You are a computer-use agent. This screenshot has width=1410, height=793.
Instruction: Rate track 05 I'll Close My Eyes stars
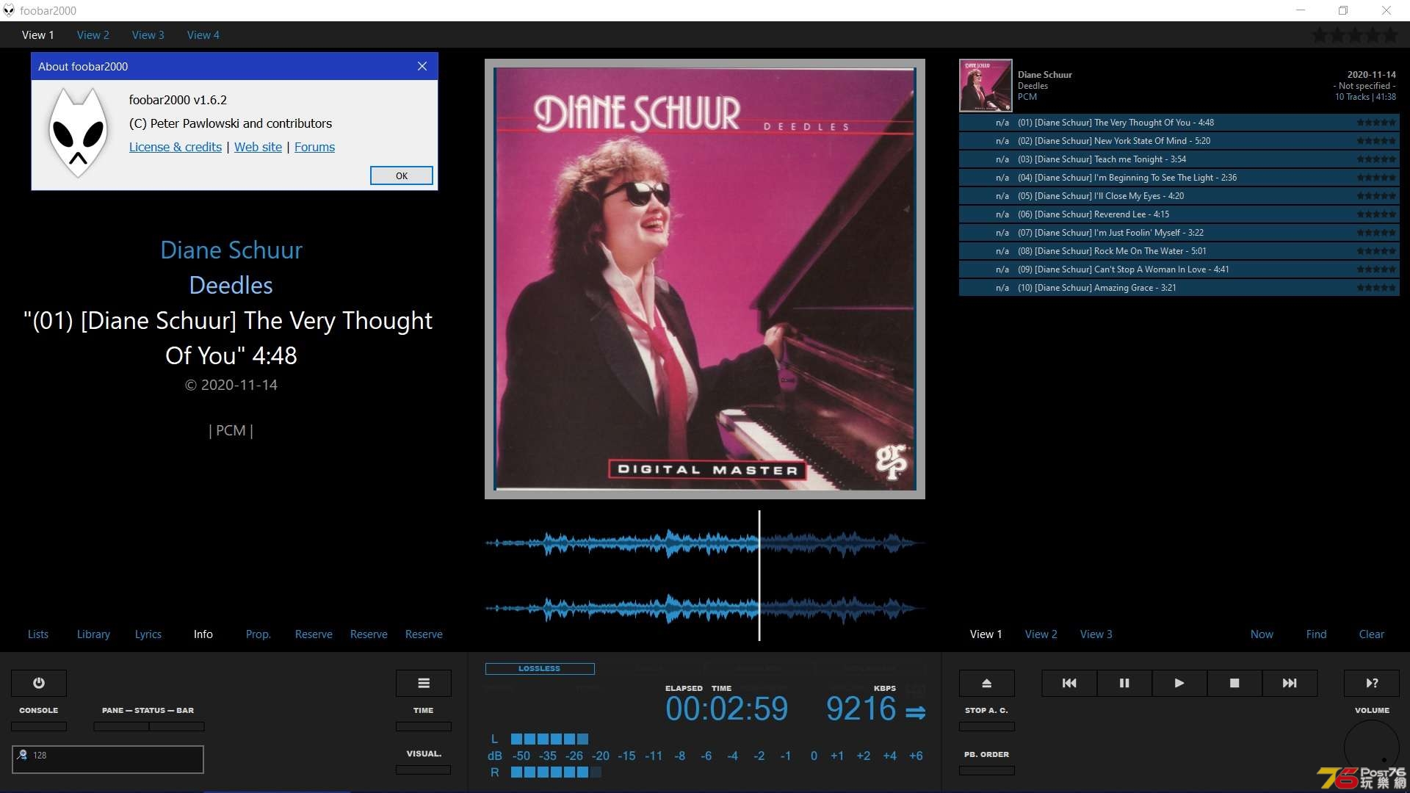pyautogui.click(x=1376, y=196)
